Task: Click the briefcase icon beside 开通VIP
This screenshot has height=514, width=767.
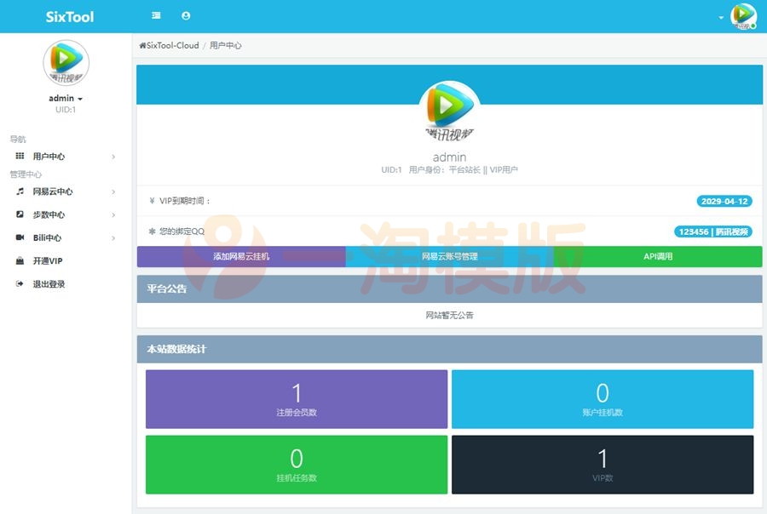Action: coord(19,260)
